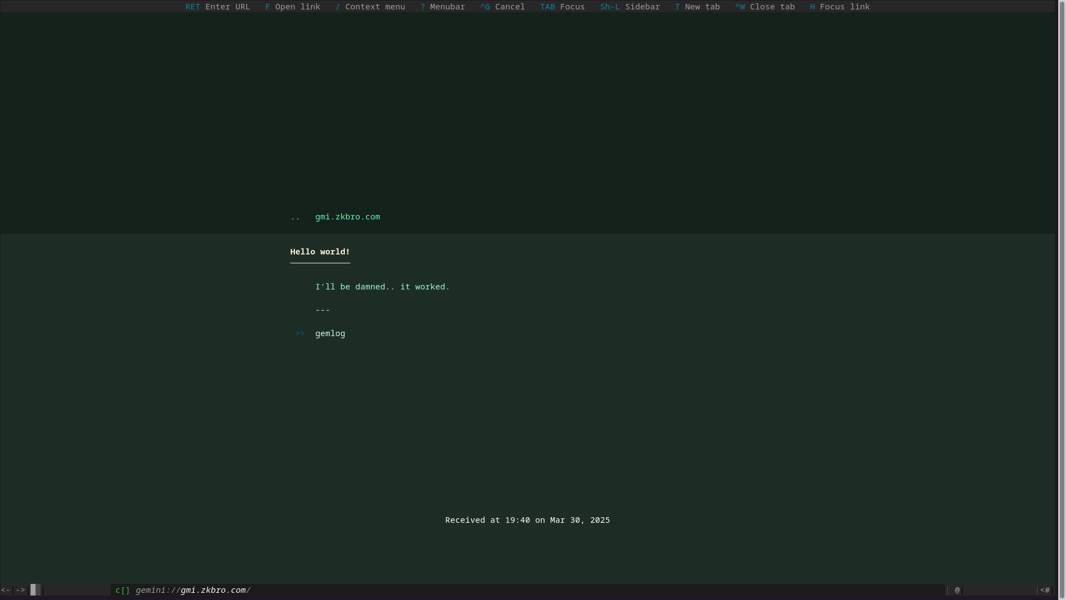Click the New tab shortcut hint
This screenshot has width=1066, height=600.
697,7
